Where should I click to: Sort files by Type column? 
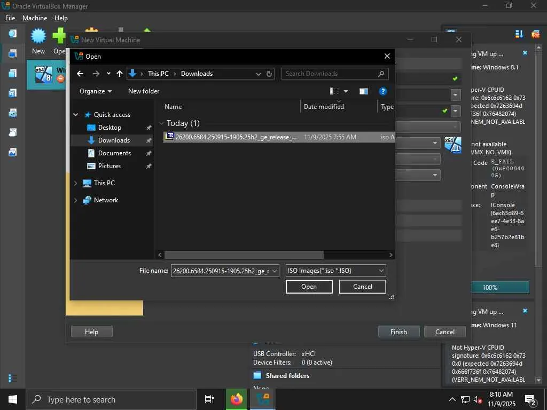coord(387,107)
